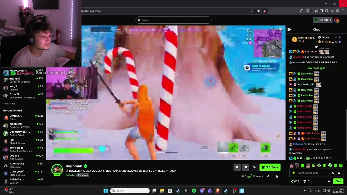Click the sparkle subscribe icon beside heart
Screen dimensions: 347x195
[254, 167]
